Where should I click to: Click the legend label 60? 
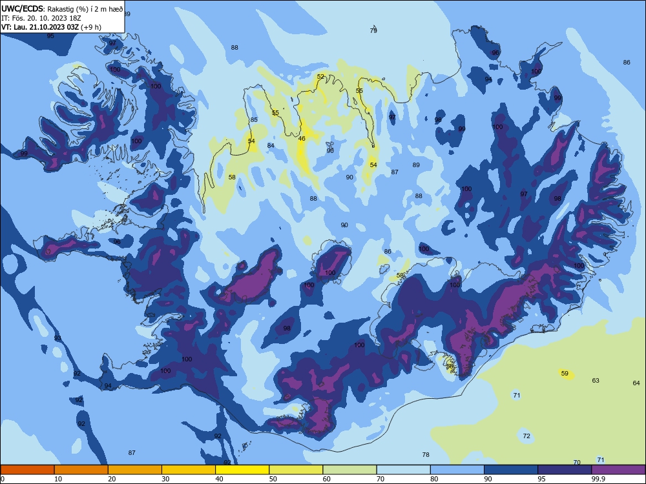[327, 479]
